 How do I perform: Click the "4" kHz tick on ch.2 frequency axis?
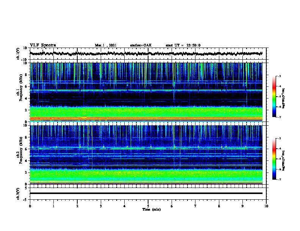coord(26,161)
